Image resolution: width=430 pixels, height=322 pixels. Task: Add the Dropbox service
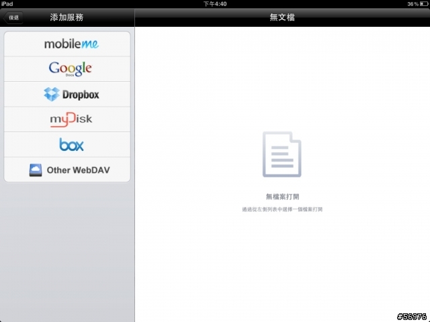point(67,94)
